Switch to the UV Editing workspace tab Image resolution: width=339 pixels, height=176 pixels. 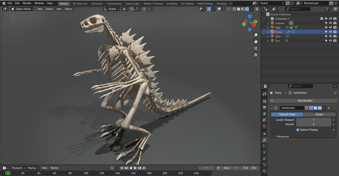click(187, 4)
